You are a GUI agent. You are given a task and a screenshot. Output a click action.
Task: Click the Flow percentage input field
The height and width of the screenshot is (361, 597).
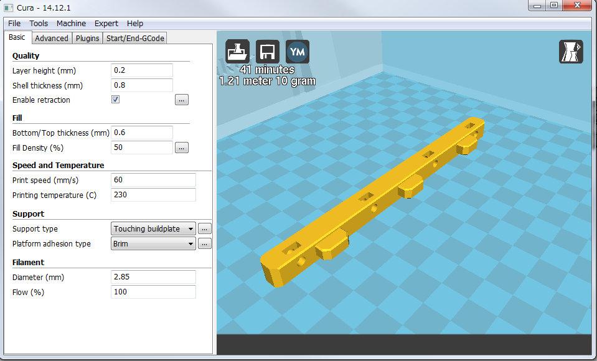click(x=153, y=292)
